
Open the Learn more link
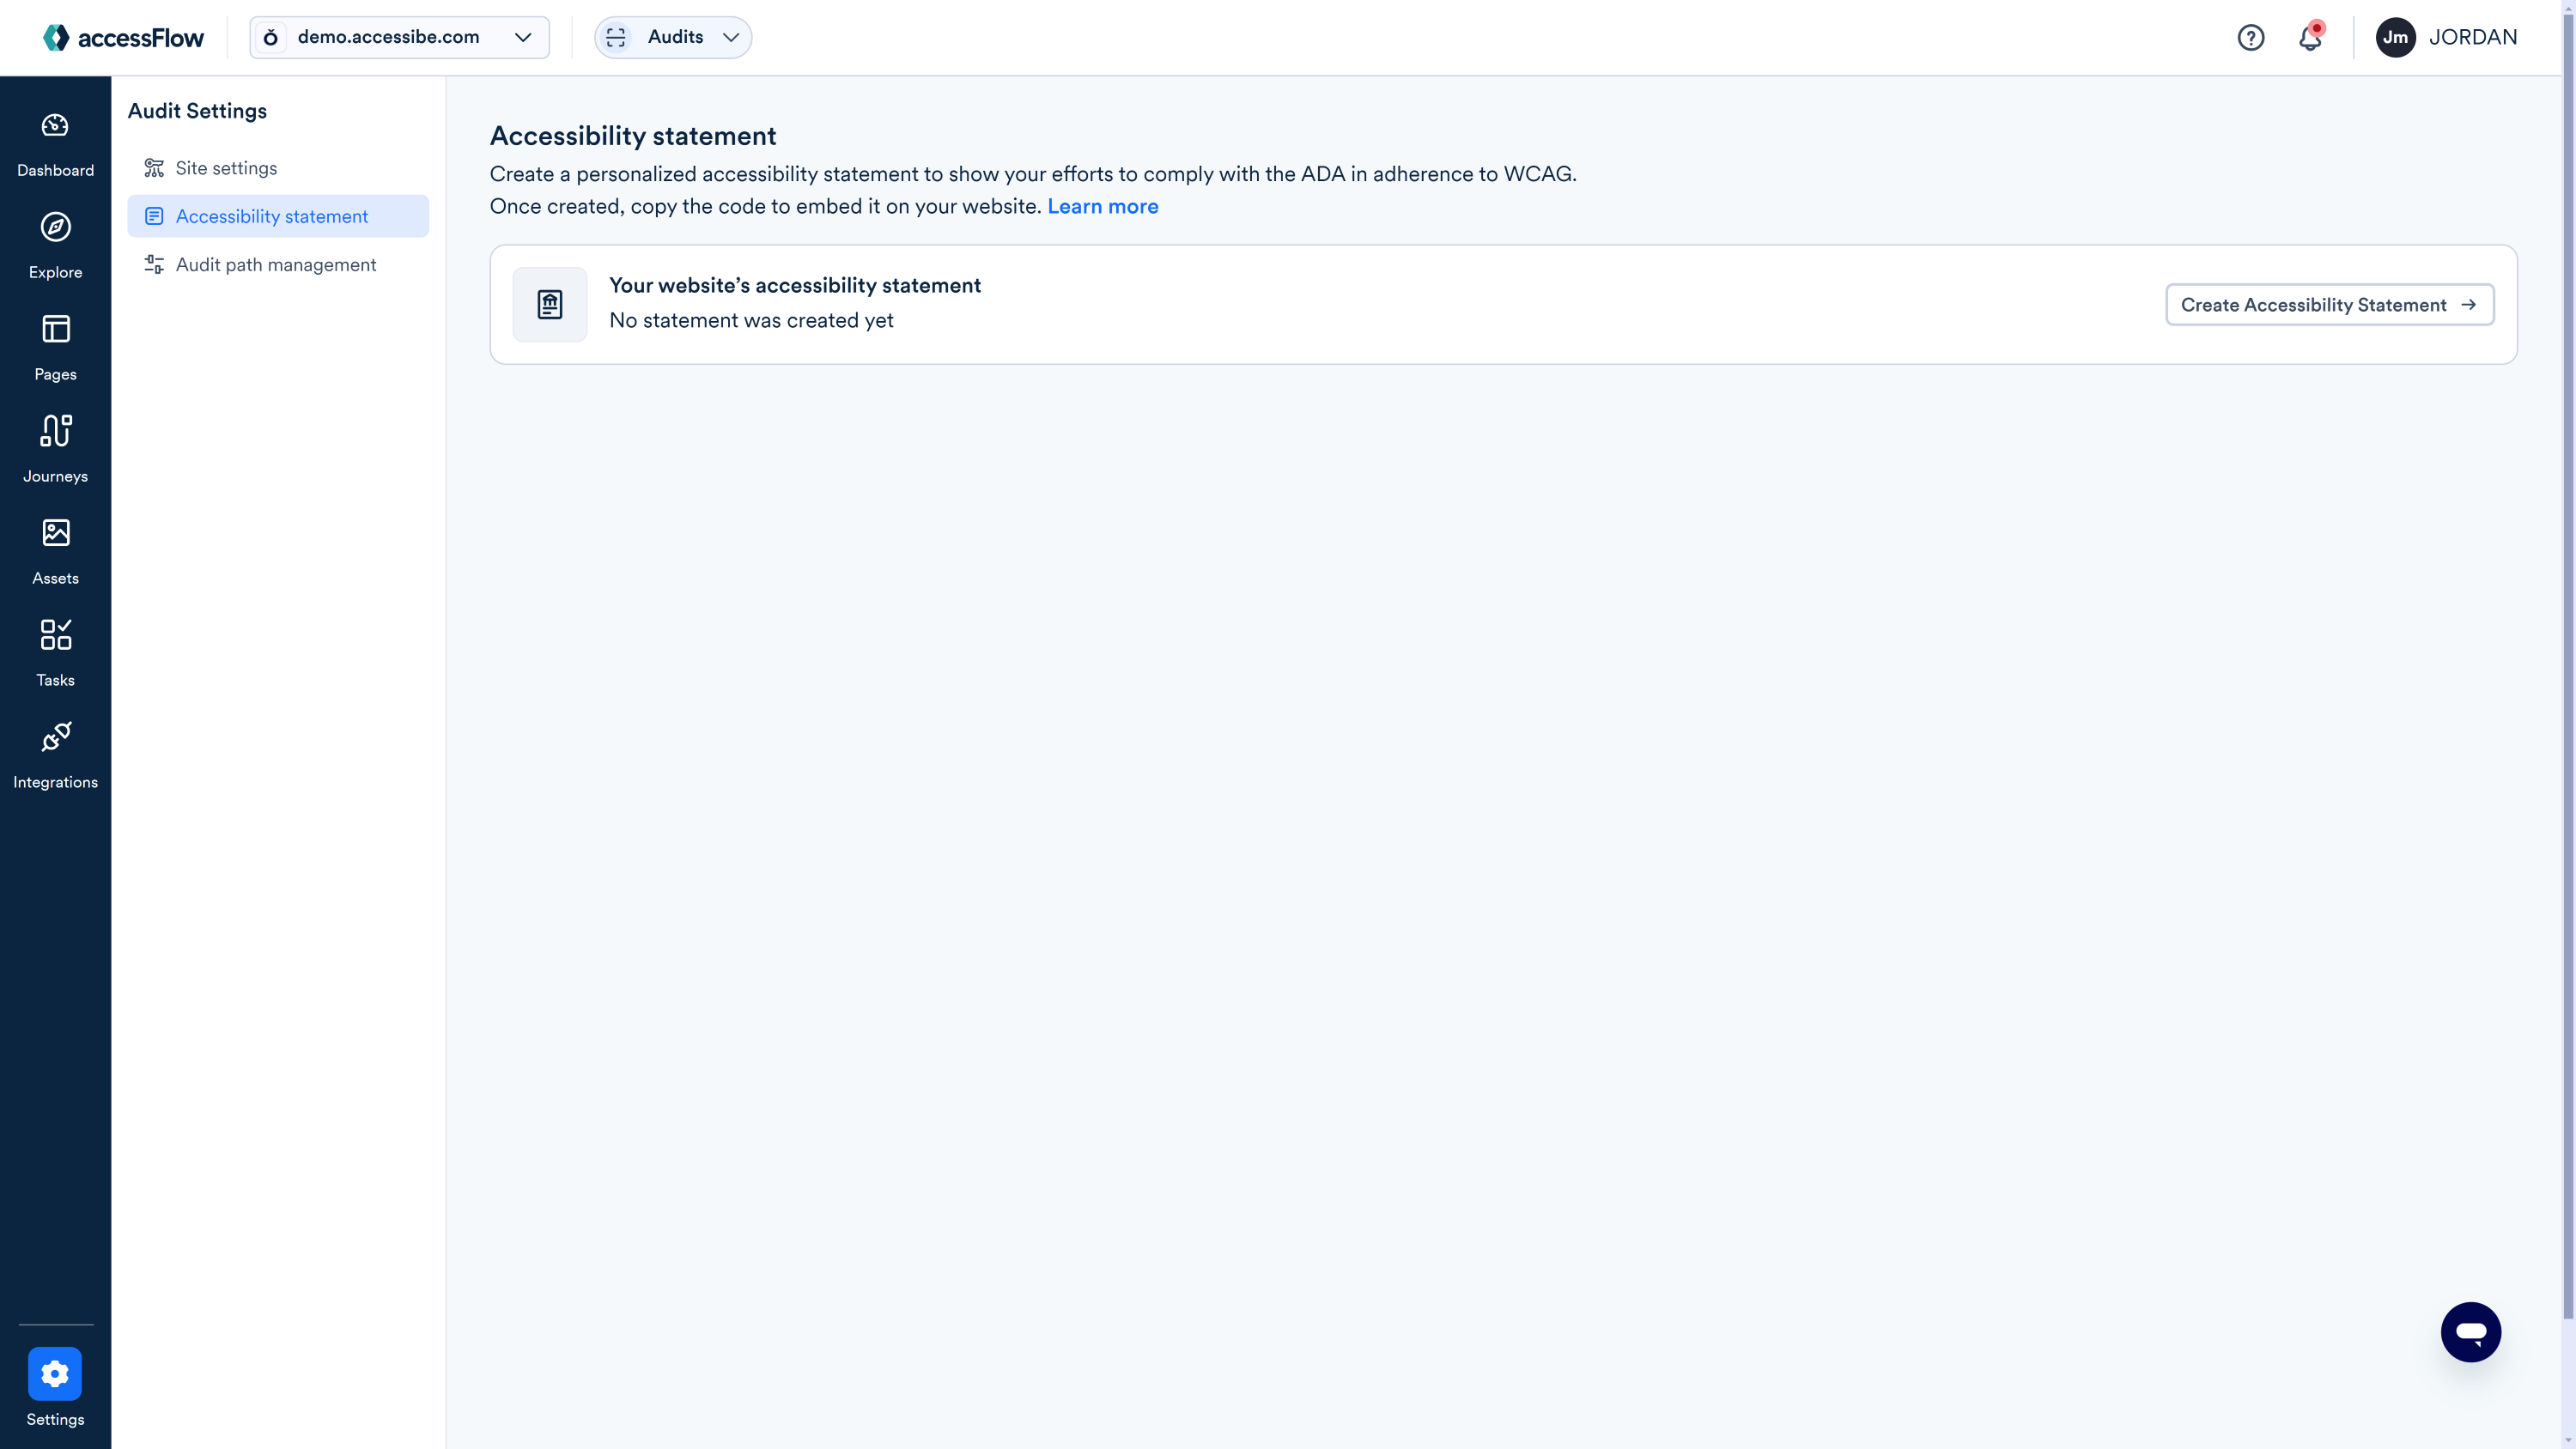coord(1103,206)
